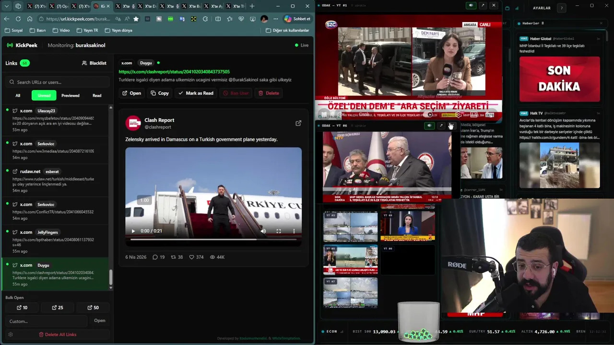Click the like count 374
614x345 pixels.
[196, 257]
